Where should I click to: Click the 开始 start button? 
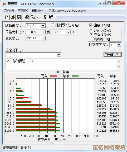coord(113,55)
